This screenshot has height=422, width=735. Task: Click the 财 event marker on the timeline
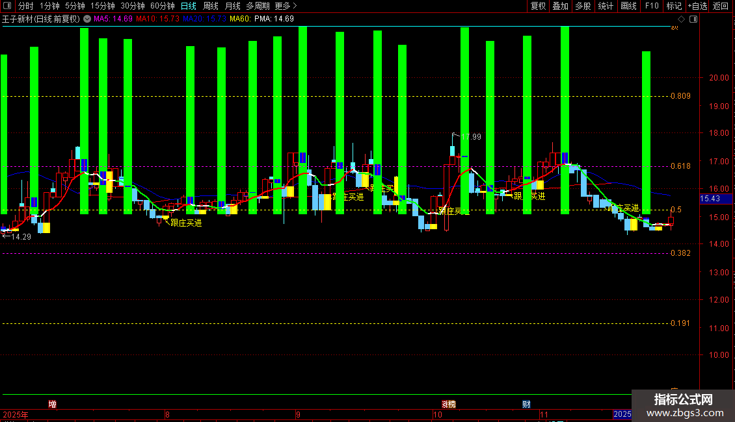point(526,404)
